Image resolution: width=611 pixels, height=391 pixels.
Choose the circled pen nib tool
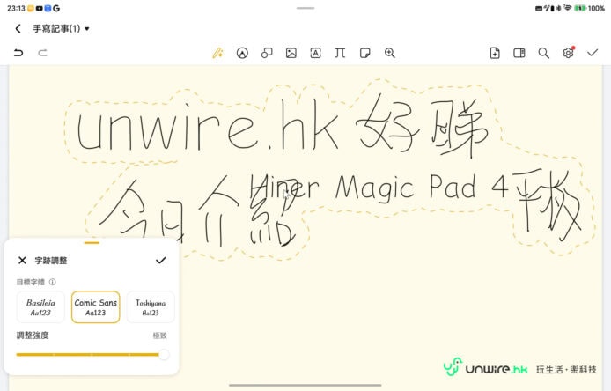[x=242, y=53]
